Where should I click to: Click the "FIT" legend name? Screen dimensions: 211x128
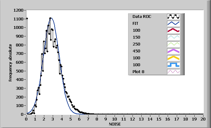pyautogui.click(x=136, y=23)
